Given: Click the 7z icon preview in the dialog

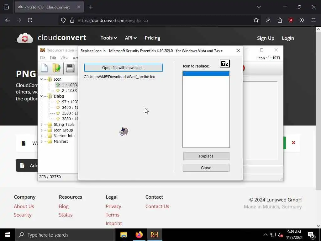Looking at the screenshot, I should click(224, 64).
